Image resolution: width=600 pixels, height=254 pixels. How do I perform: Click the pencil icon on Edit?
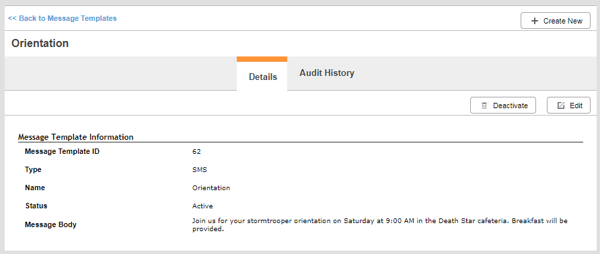point(561,105)
